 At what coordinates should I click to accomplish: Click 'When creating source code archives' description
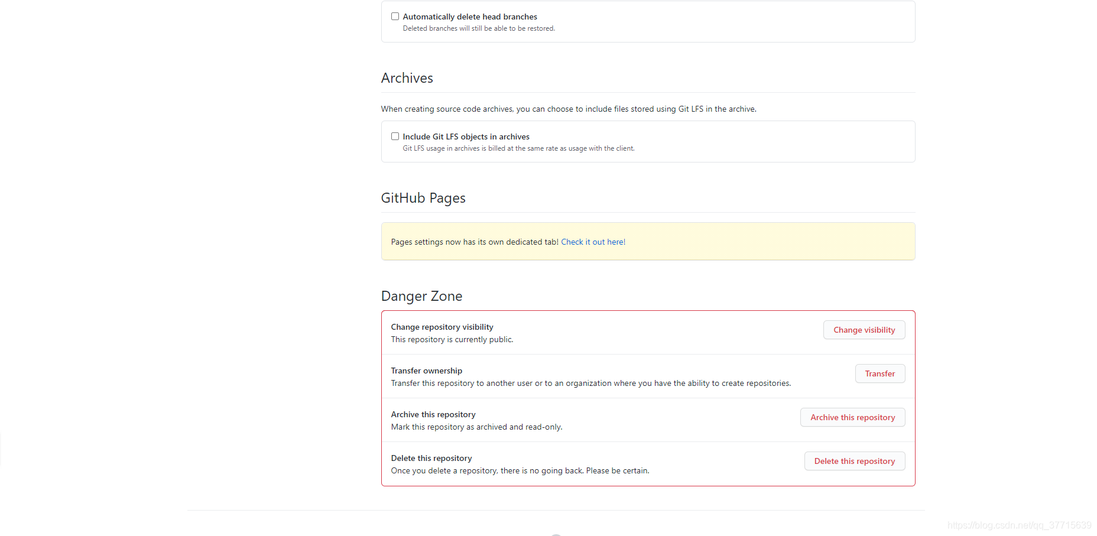coord(569,109)
